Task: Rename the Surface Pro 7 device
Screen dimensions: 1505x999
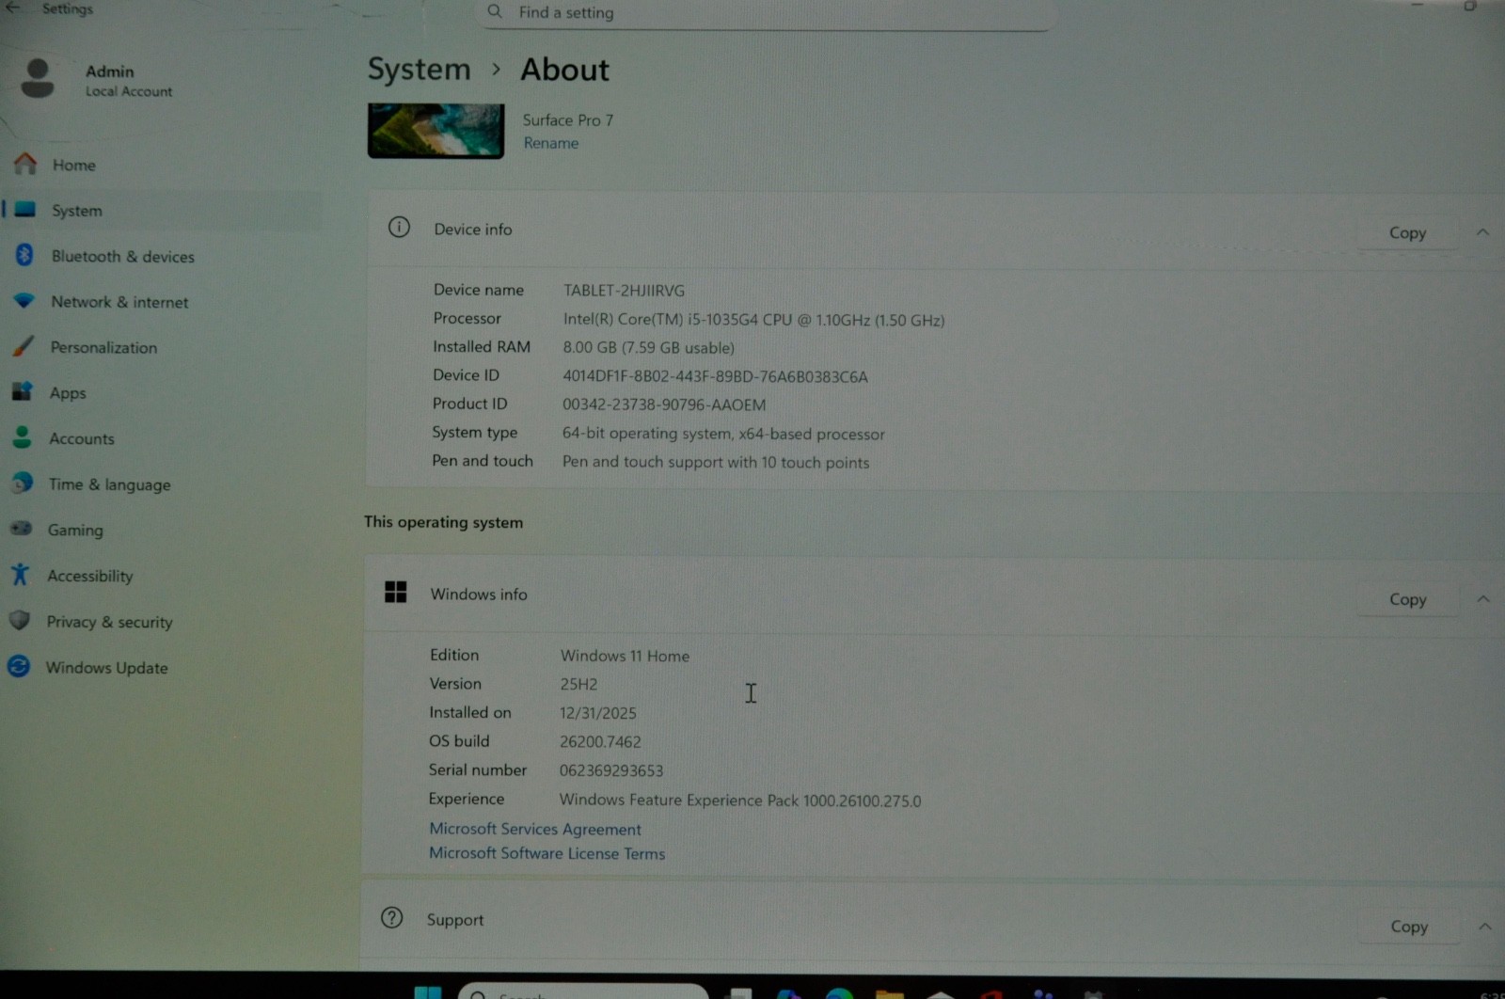Action: 551,143
